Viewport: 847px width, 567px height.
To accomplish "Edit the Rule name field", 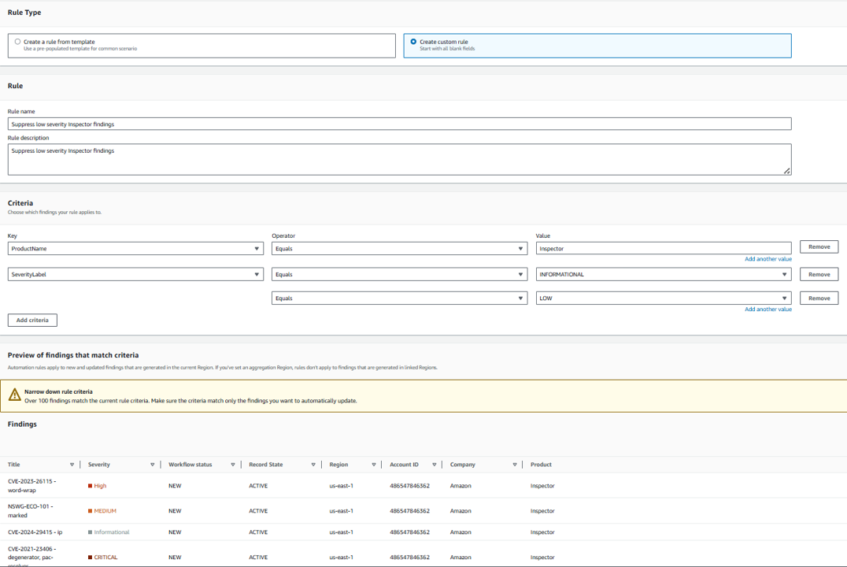I will pyautogui.click(x=399, y=124).
